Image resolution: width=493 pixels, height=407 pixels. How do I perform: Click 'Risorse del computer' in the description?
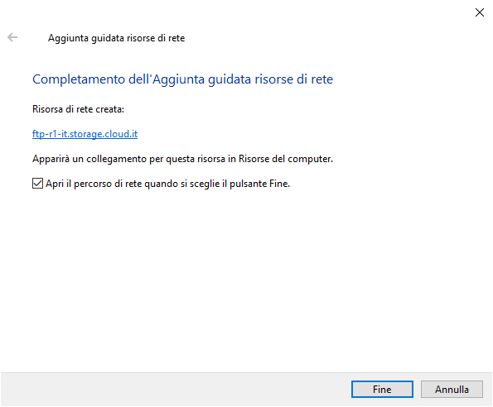(x=286, y=159)
